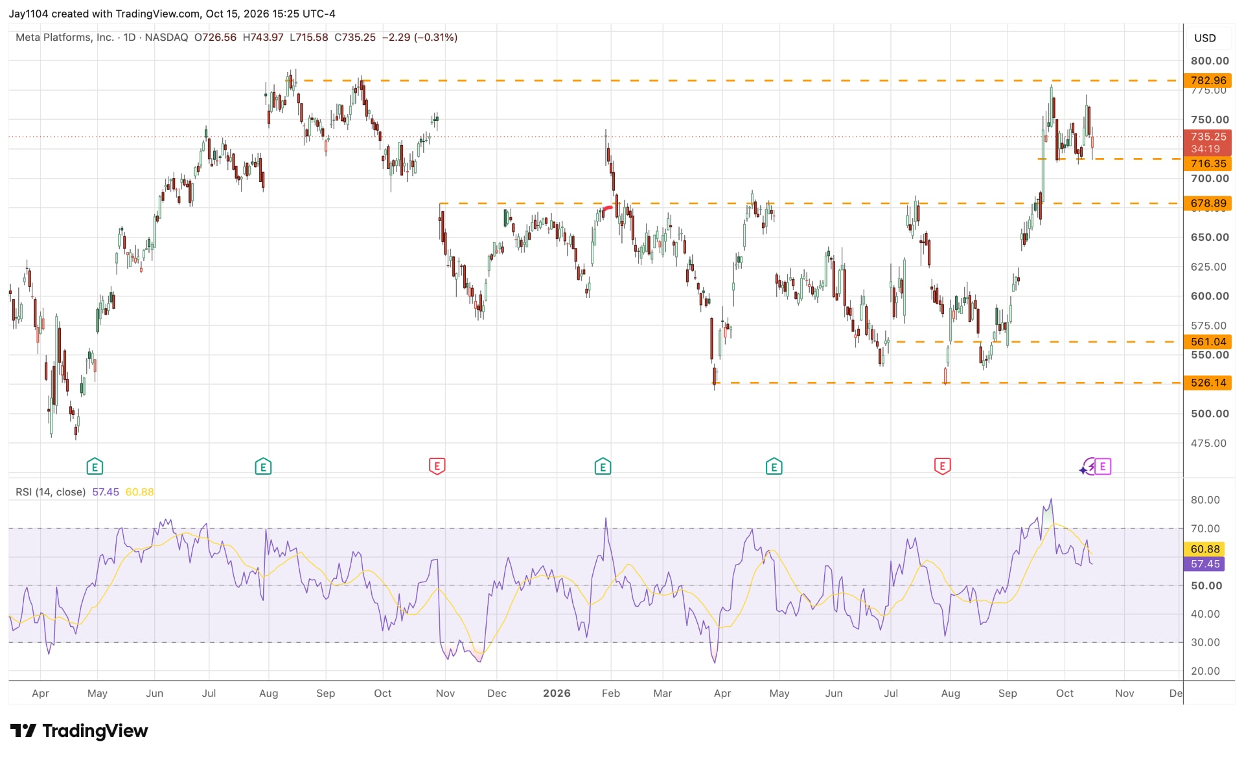
Task: Click the 2026 year label on time axis
Action: tap(557, 694)
